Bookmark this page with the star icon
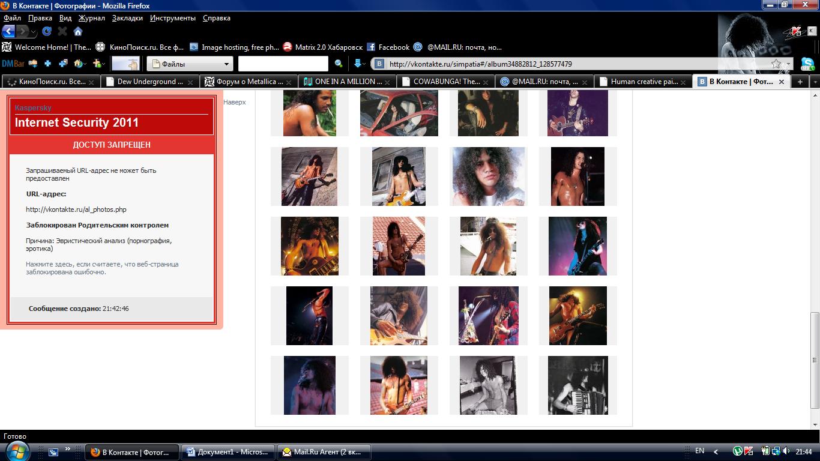This screenshot has width=820, height=461. pyautogui.click(x=776, y=64)
